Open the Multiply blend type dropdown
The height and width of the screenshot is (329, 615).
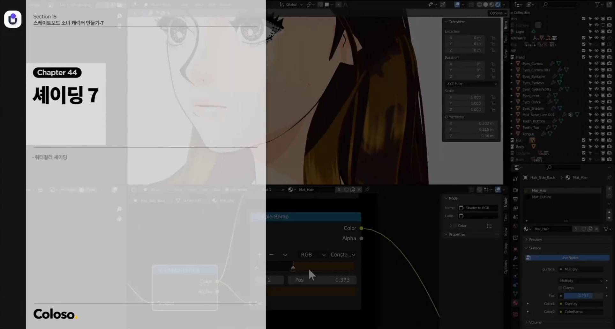pos(581,281)
